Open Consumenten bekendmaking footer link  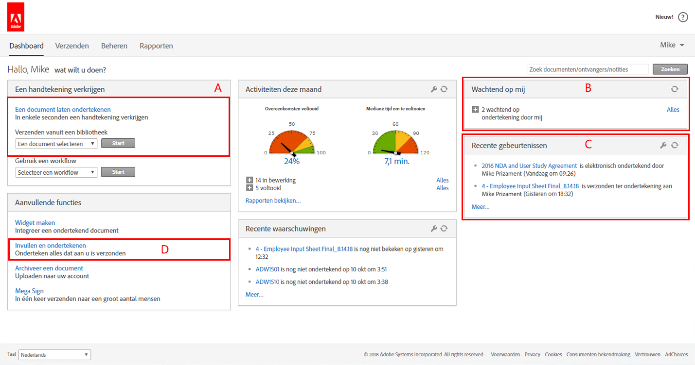(598, 355)
